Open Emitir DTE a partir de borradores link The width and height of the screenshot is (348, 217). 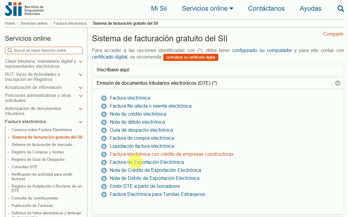click(145, 186)
